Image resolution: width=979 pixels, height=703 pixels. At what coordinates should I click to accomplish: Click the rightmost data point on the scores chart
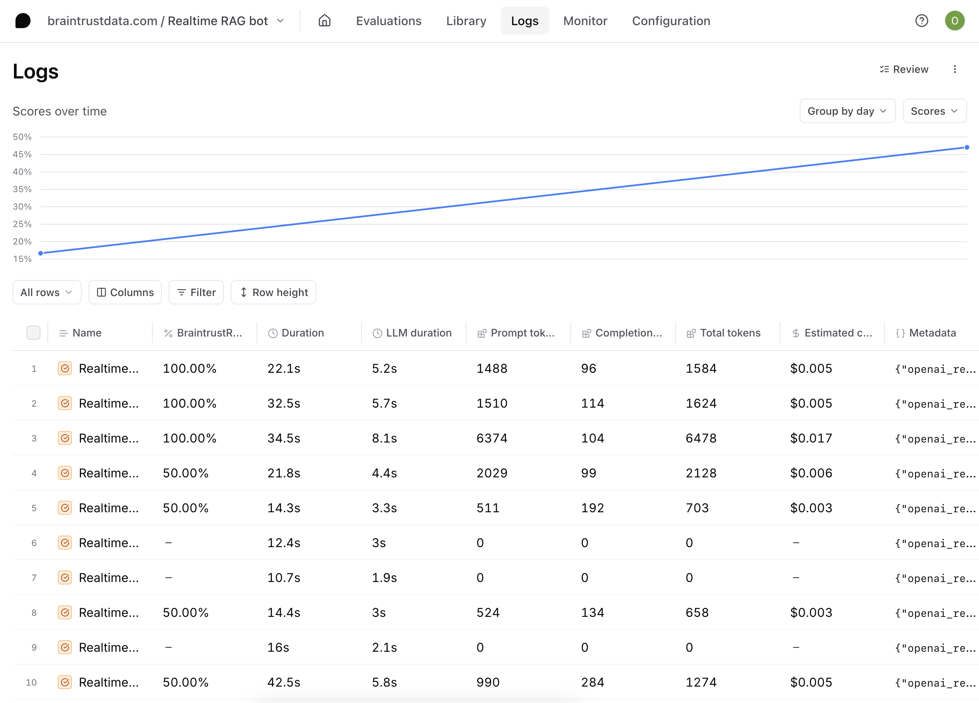967,147
